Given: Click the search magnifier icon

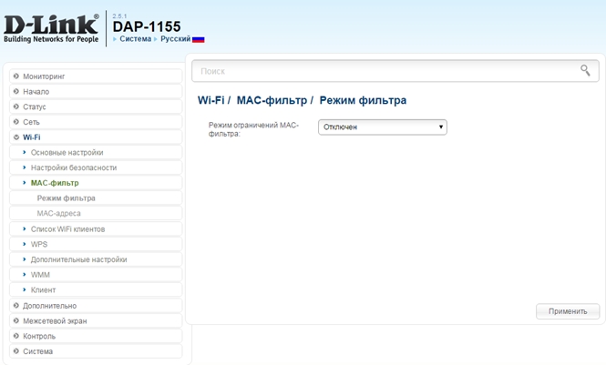Looking at the screenshot, I should (585, 70).
